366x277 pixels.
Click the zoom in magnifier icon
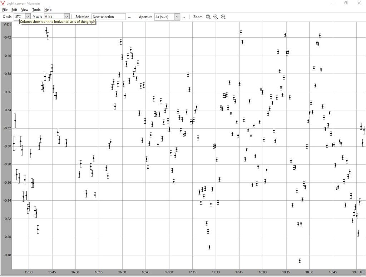click(x=223, y=17)
